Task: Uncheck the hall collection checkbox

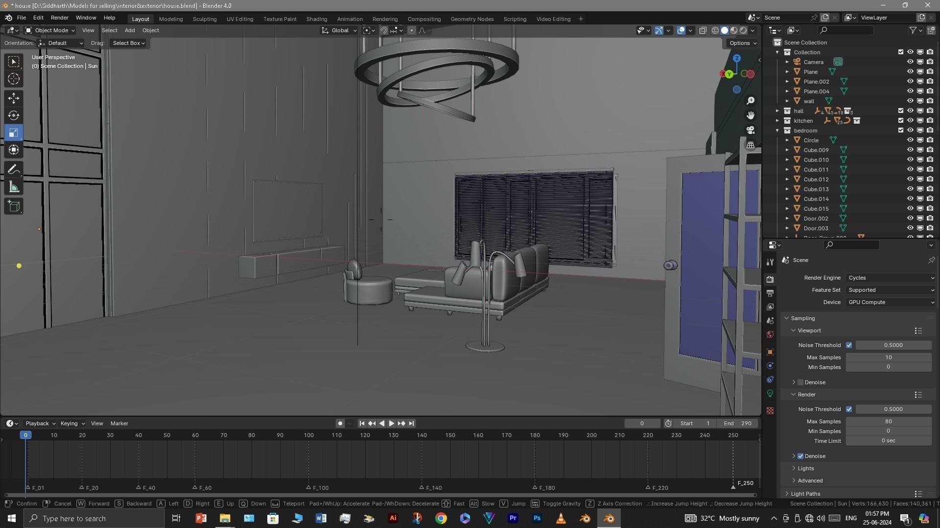Action: [x=900, y=111]
